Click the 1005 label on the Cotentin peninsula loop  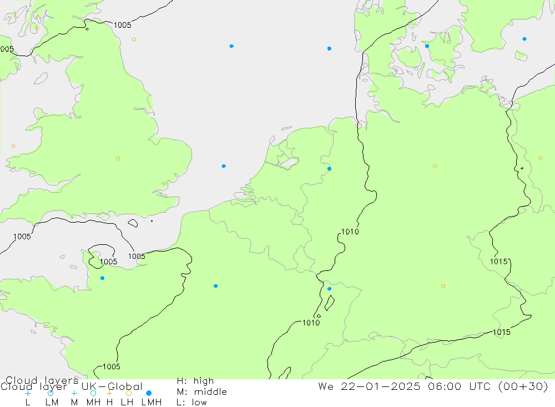click(108, 262)
